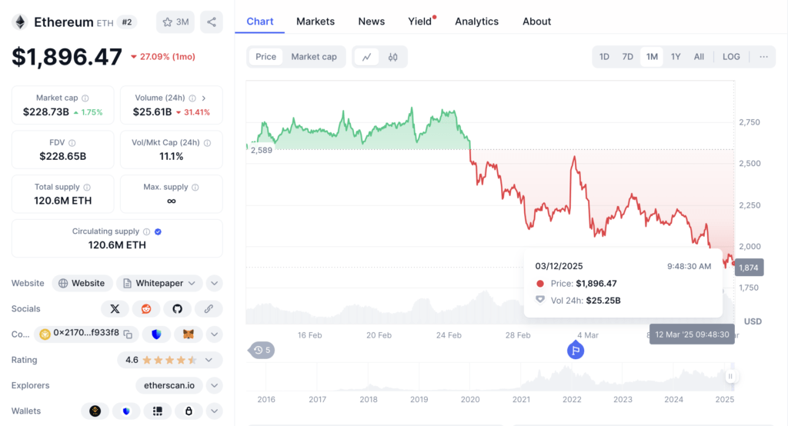Open the GitHub social link
This screenshot has height=426, width=788.
pyautogui.click(x=178, y=309)
